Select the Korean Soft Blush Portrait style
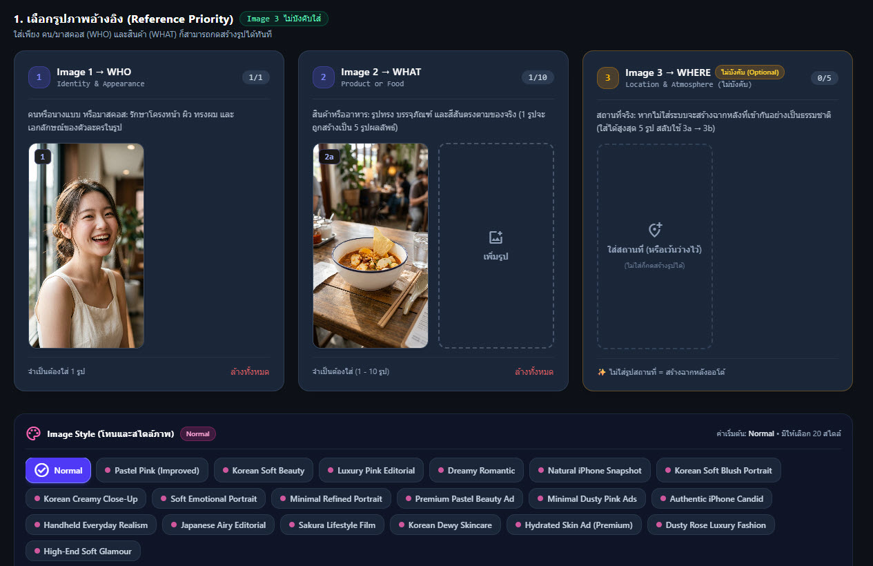 tap(718, 470)
